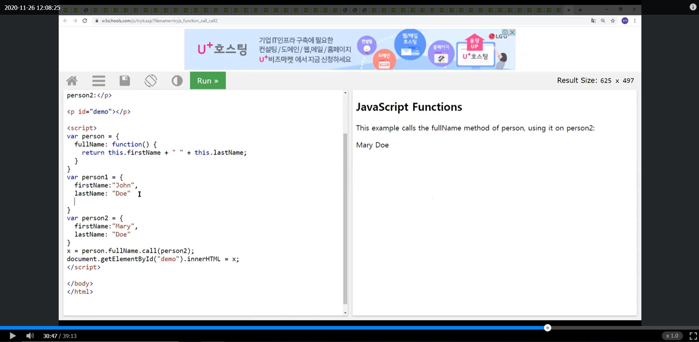Mute the video with the speaker icon

(30, 336)
